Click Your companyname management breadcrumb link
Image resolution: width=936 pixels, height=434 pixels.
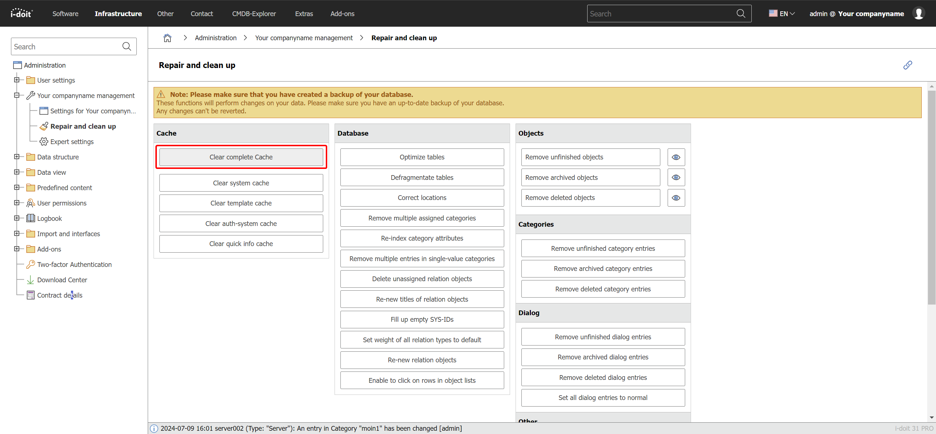(x=304, y=38)
